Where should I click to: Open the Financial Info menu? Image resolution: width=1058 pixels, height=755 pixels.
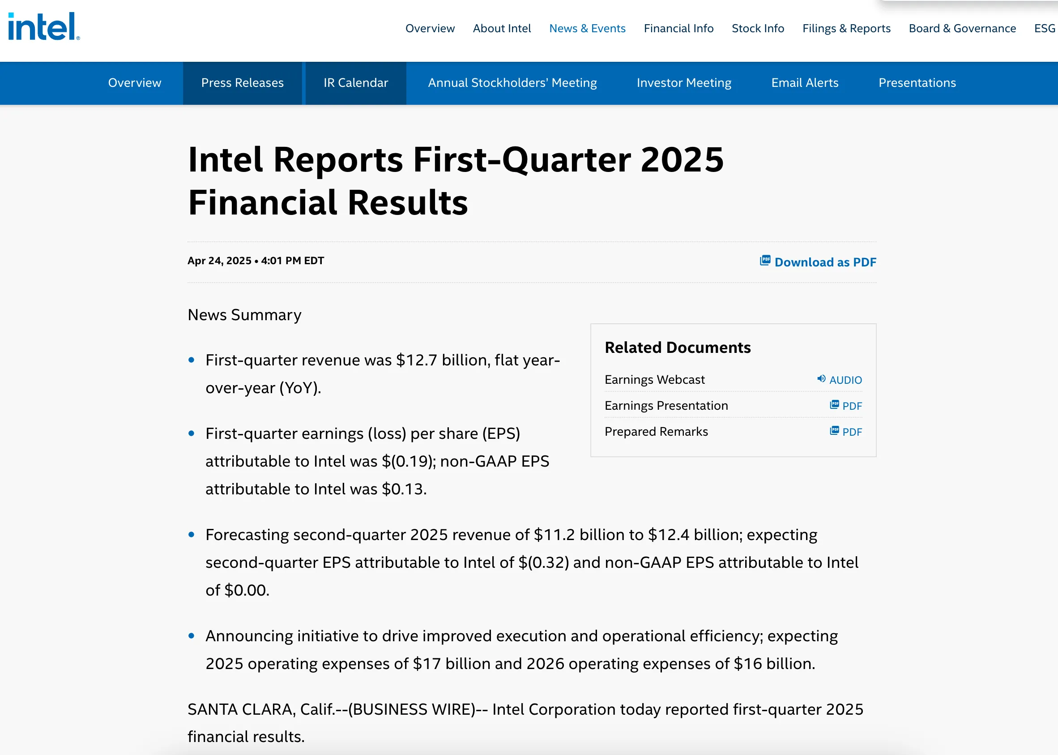click(x=678, y=28)
